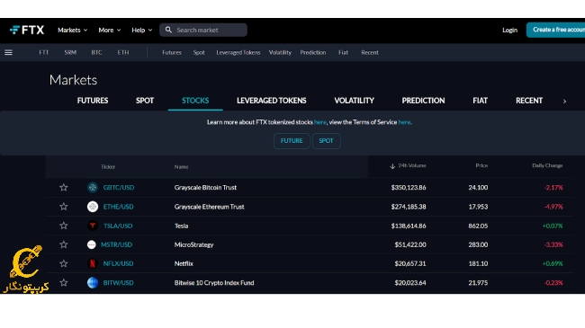Switch to the PREDICTION tab
The width and height of the screenshot is (585, 328).
tap(423, 101)
